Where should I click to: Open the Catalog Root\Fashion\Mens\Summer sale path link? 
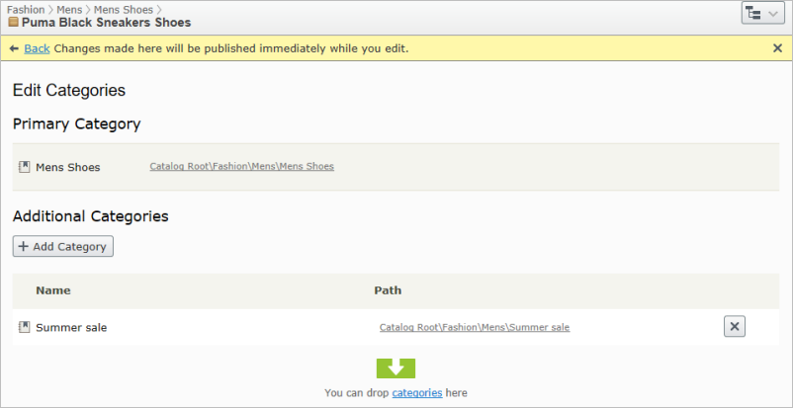[x=474, y=327]
